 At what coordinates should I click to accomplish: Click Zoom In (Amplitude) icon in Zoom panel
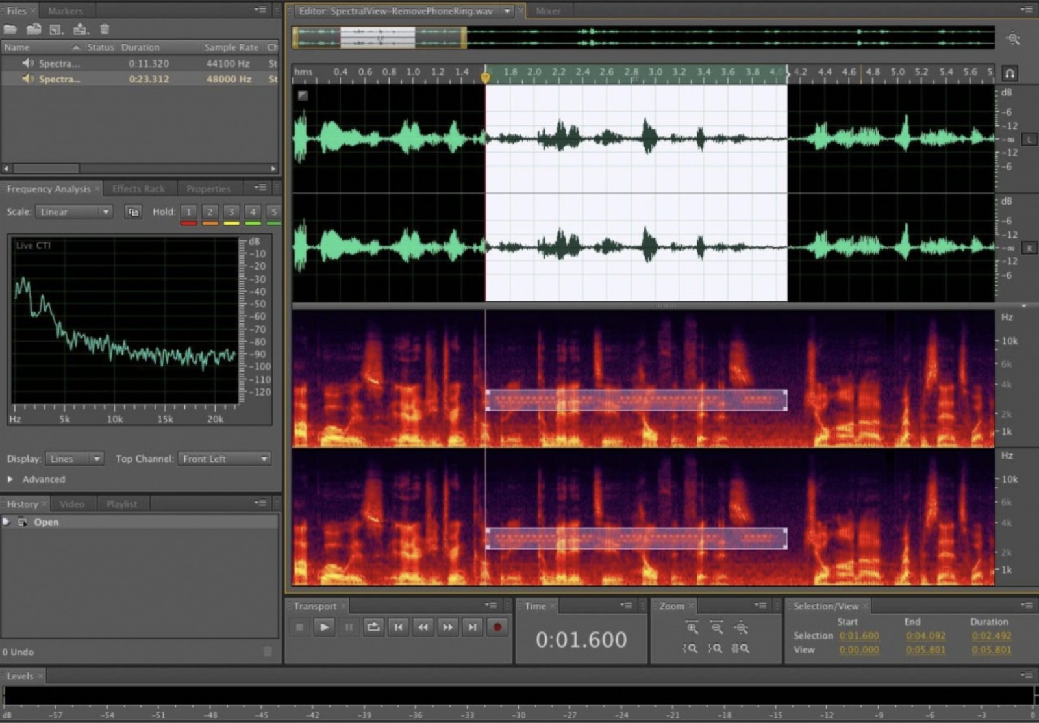click(692, 628)
